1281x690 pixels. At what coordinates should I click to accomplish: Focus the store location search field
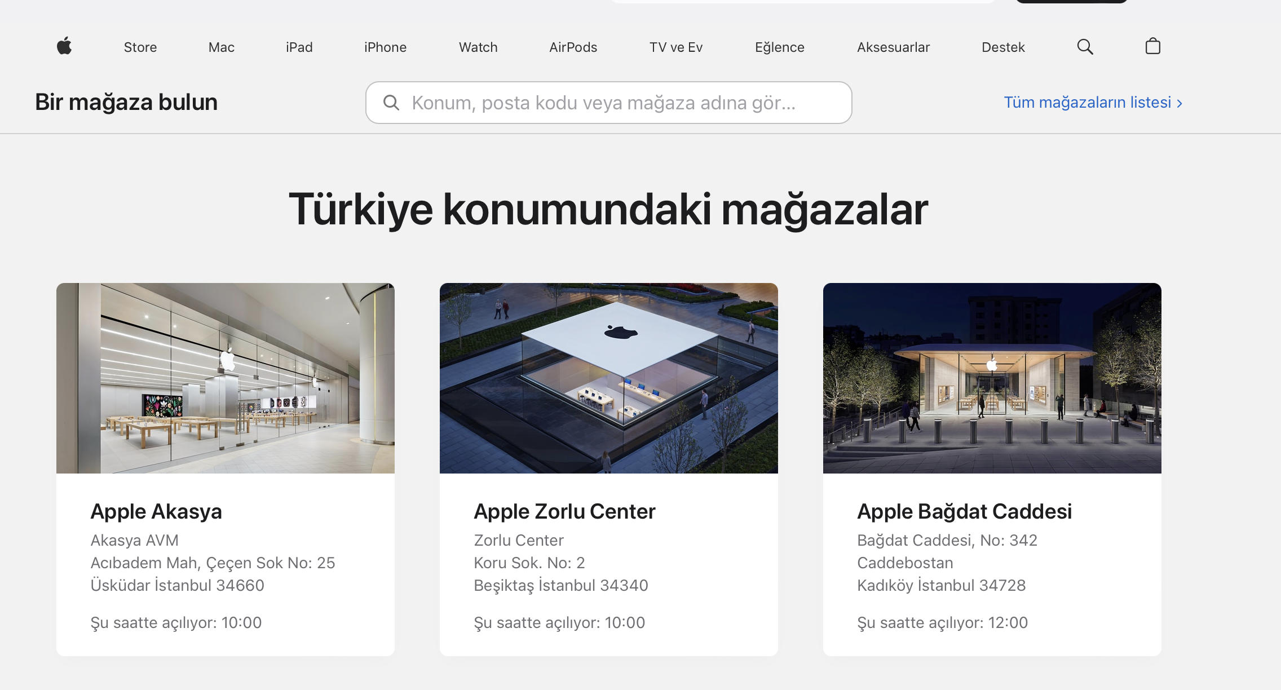click(x=620, y=103)
